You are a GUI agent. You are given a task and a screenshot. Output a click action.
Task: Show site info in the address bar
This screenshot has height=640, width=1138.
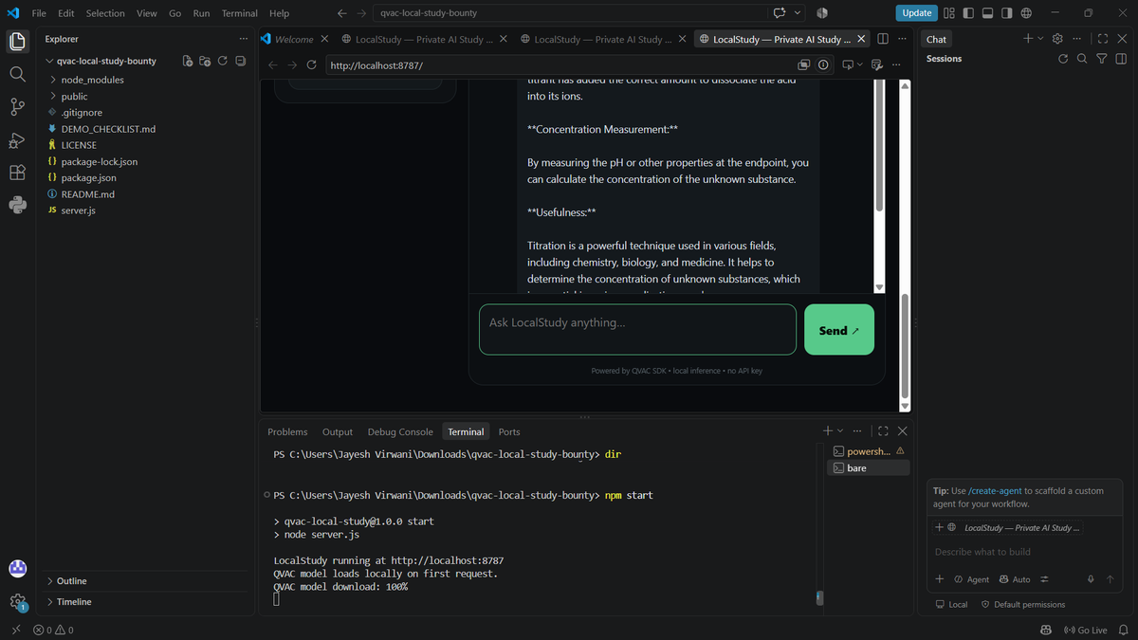[x=823, y=65]
